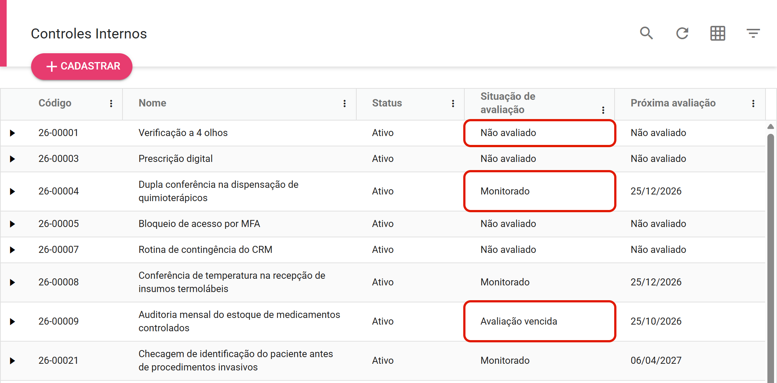The height and width of the screenshot is (383, 777).
Task: Open the search icon in the header
Action: click(646, 33)
